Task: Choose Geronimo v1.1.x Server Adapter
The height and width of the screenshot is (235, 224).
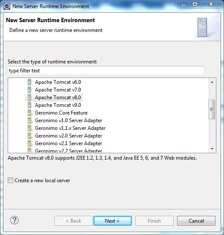Action: [70, 128]
